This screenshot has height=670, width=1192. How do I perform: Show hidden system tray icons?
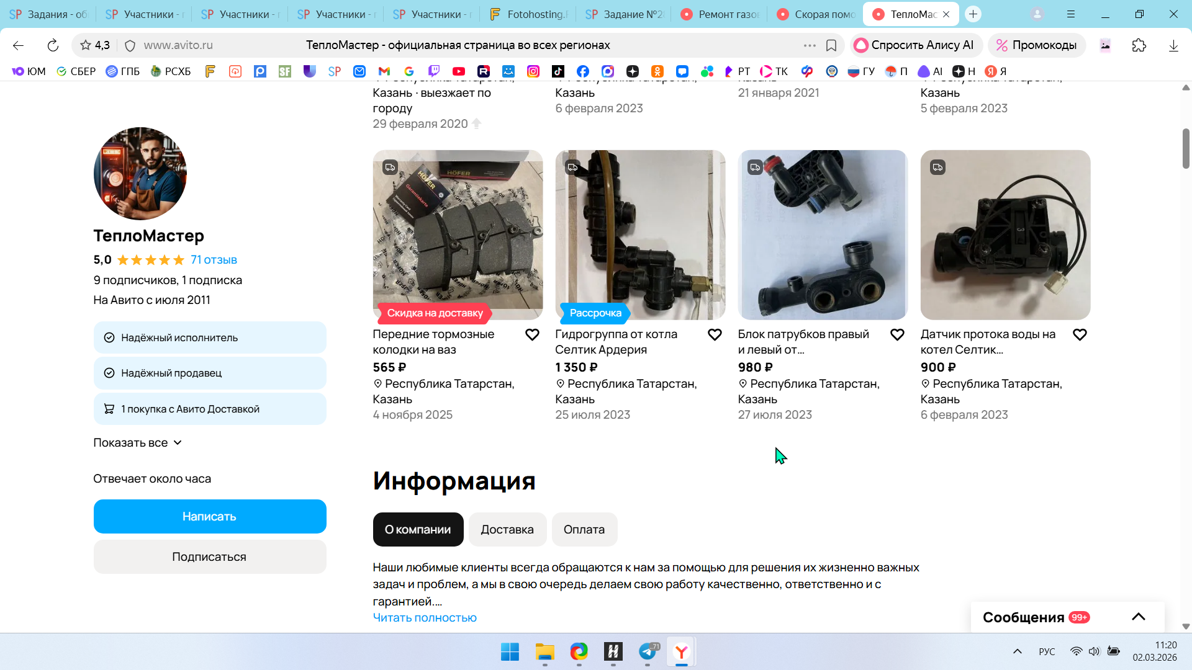(1017, 651)
